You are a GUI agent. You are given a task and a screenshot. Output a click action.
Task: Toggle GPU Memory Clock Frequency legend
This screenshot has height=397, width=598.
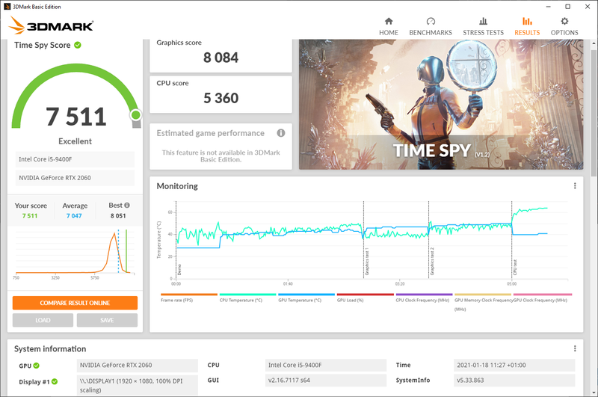pyautogui.click(x=483, y=302)
